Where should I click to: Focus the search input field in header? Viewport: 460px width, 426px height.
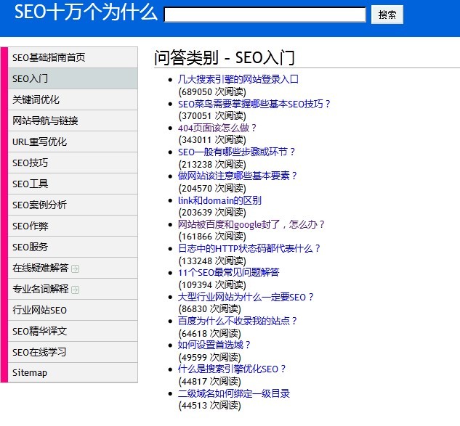(265, 15)
